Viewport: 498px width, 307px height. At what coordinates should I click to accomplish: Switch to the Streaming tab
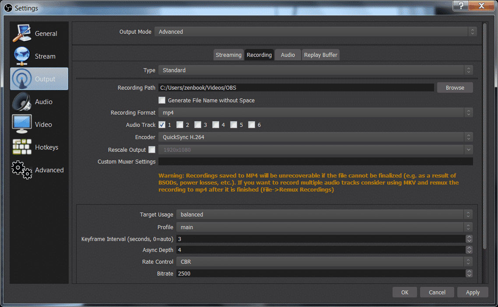228,55
